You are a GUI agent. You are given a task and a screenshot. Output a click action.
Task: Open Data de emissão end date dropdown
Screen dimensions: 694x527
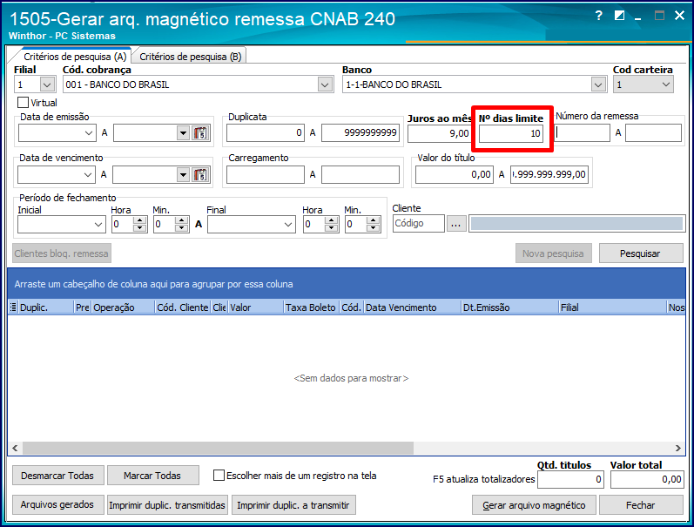tap(183, 133)
